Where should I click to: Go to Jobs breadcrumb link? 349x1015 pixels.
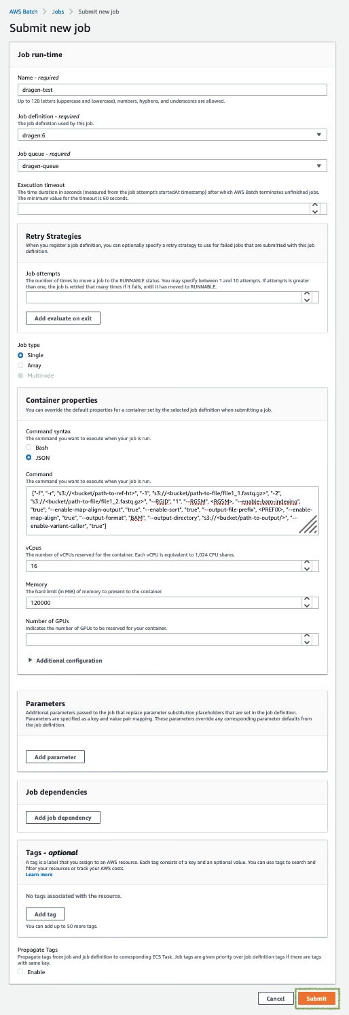point(58,12)
